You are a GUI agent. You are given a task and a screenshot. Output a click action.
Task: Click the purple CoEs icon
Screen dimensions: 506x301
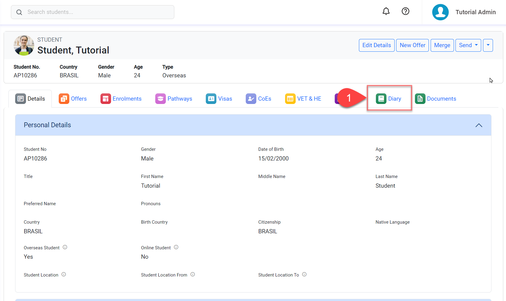(x=251, y=99)
